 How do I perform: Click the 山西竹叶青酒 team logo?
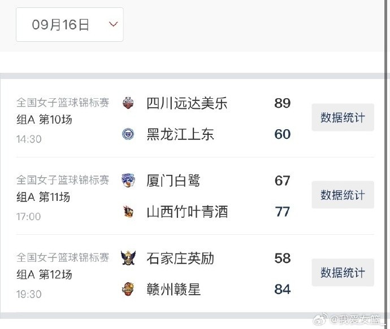pos(128,212)
